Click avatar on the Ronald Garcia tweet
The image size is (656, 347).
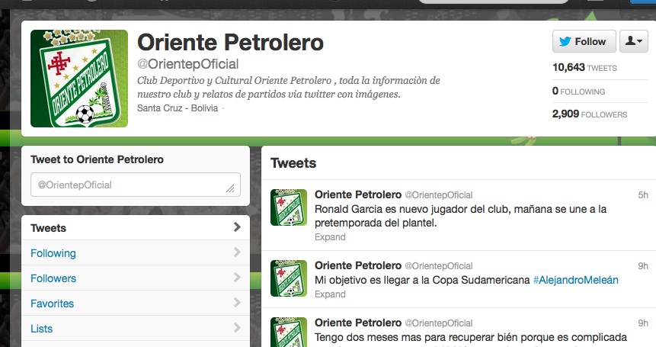coord(289,207)
